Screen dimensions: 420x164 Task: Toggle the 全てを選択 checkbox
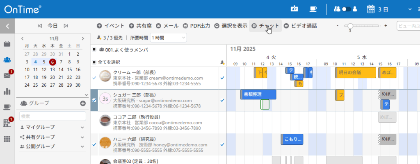(94, 62)
